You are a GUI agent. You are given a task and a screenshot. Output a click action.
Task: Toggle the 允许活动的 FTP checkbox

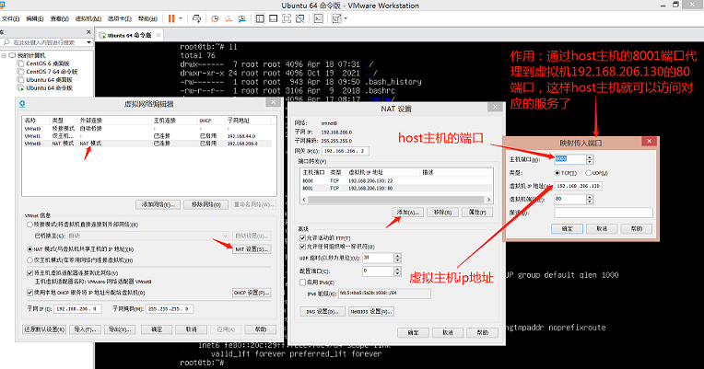click(x=301, y=237)
